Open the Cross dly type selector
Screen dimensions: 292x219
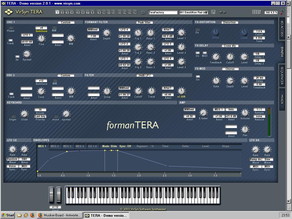(x=230, y=46)
